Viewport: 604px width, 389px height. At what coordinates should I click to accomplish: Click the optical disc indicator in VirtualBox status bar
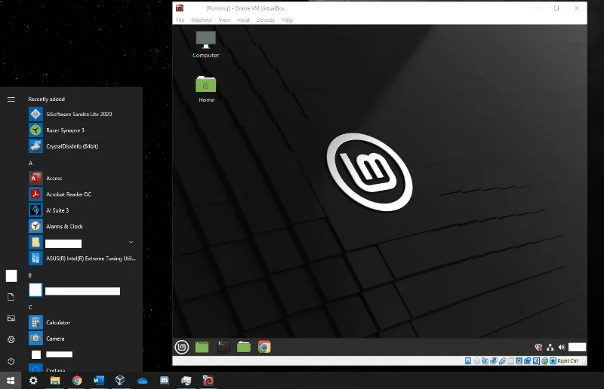(x=476, y=361)
